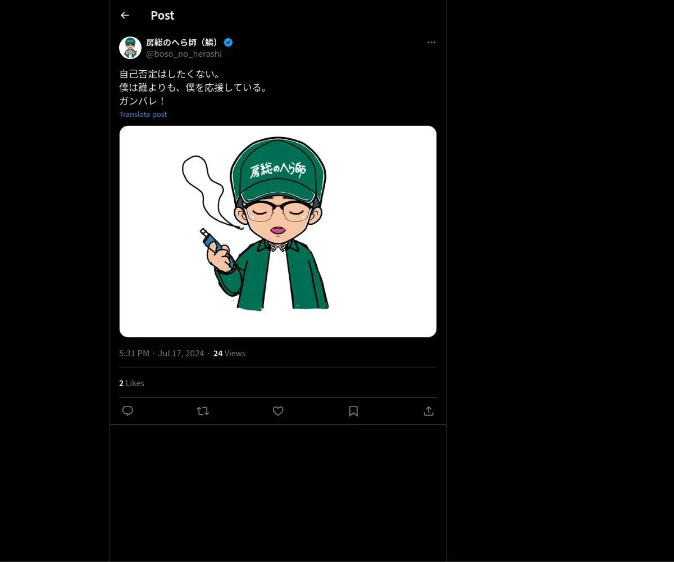This screenshot has width=674, height=562.
Task: Open the green cap cartoon image
Action: click(x=278, y=232)
